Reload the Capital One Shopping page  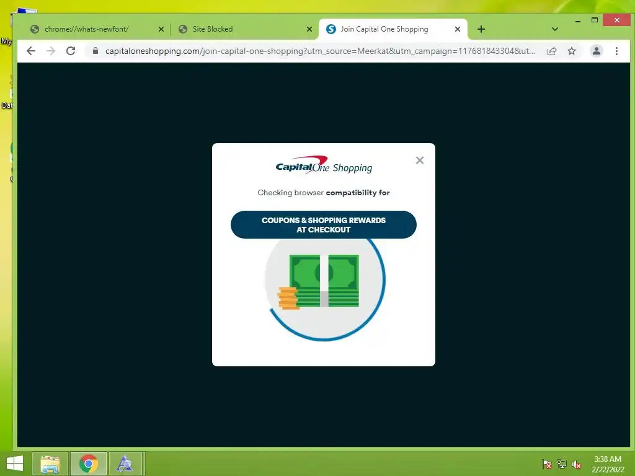[71, 51]
